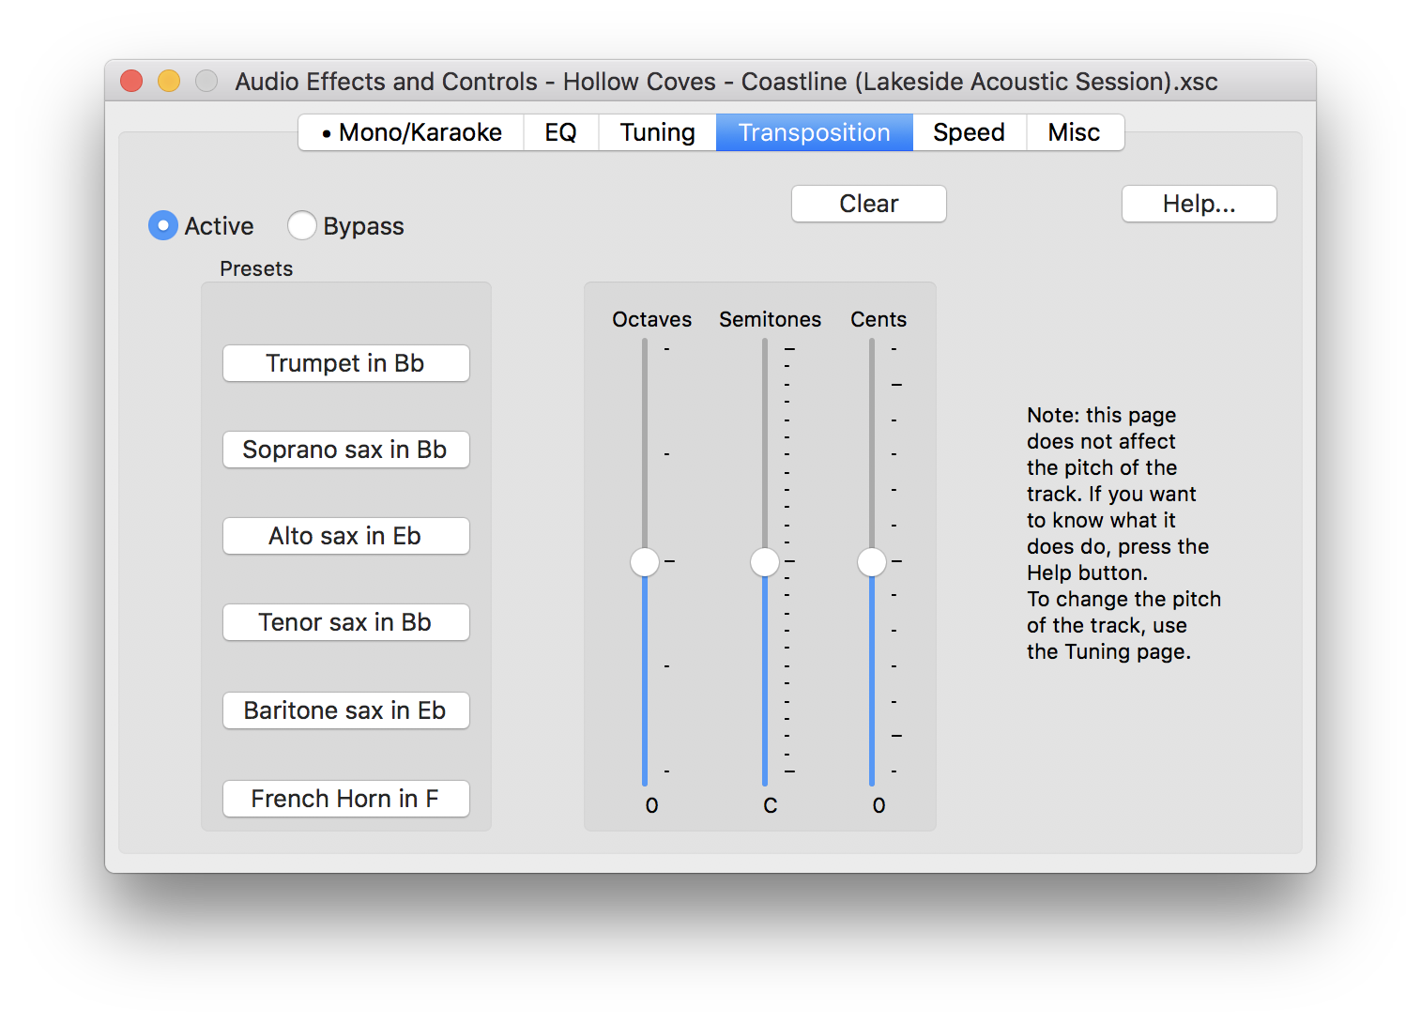Click the Octaves slider handle
This screenshot has width=1421, height=1023.
645,562
